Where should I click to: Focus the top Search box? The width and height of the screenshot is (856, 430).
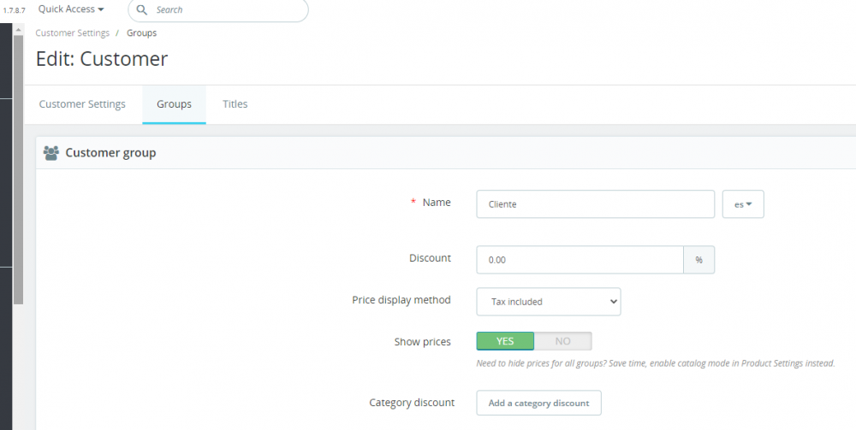(x=227, y=10)
